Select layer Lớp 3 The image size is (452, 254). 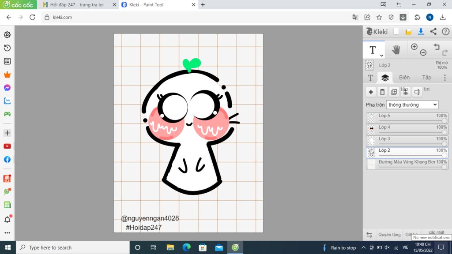[x=407, y=141]
